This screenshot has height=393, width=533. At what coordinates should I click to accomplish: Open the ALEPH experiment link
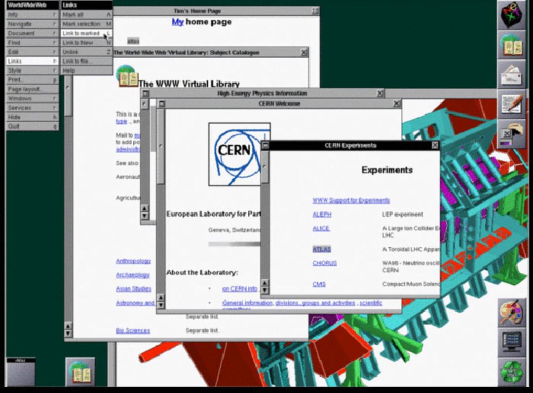[322, 215]
